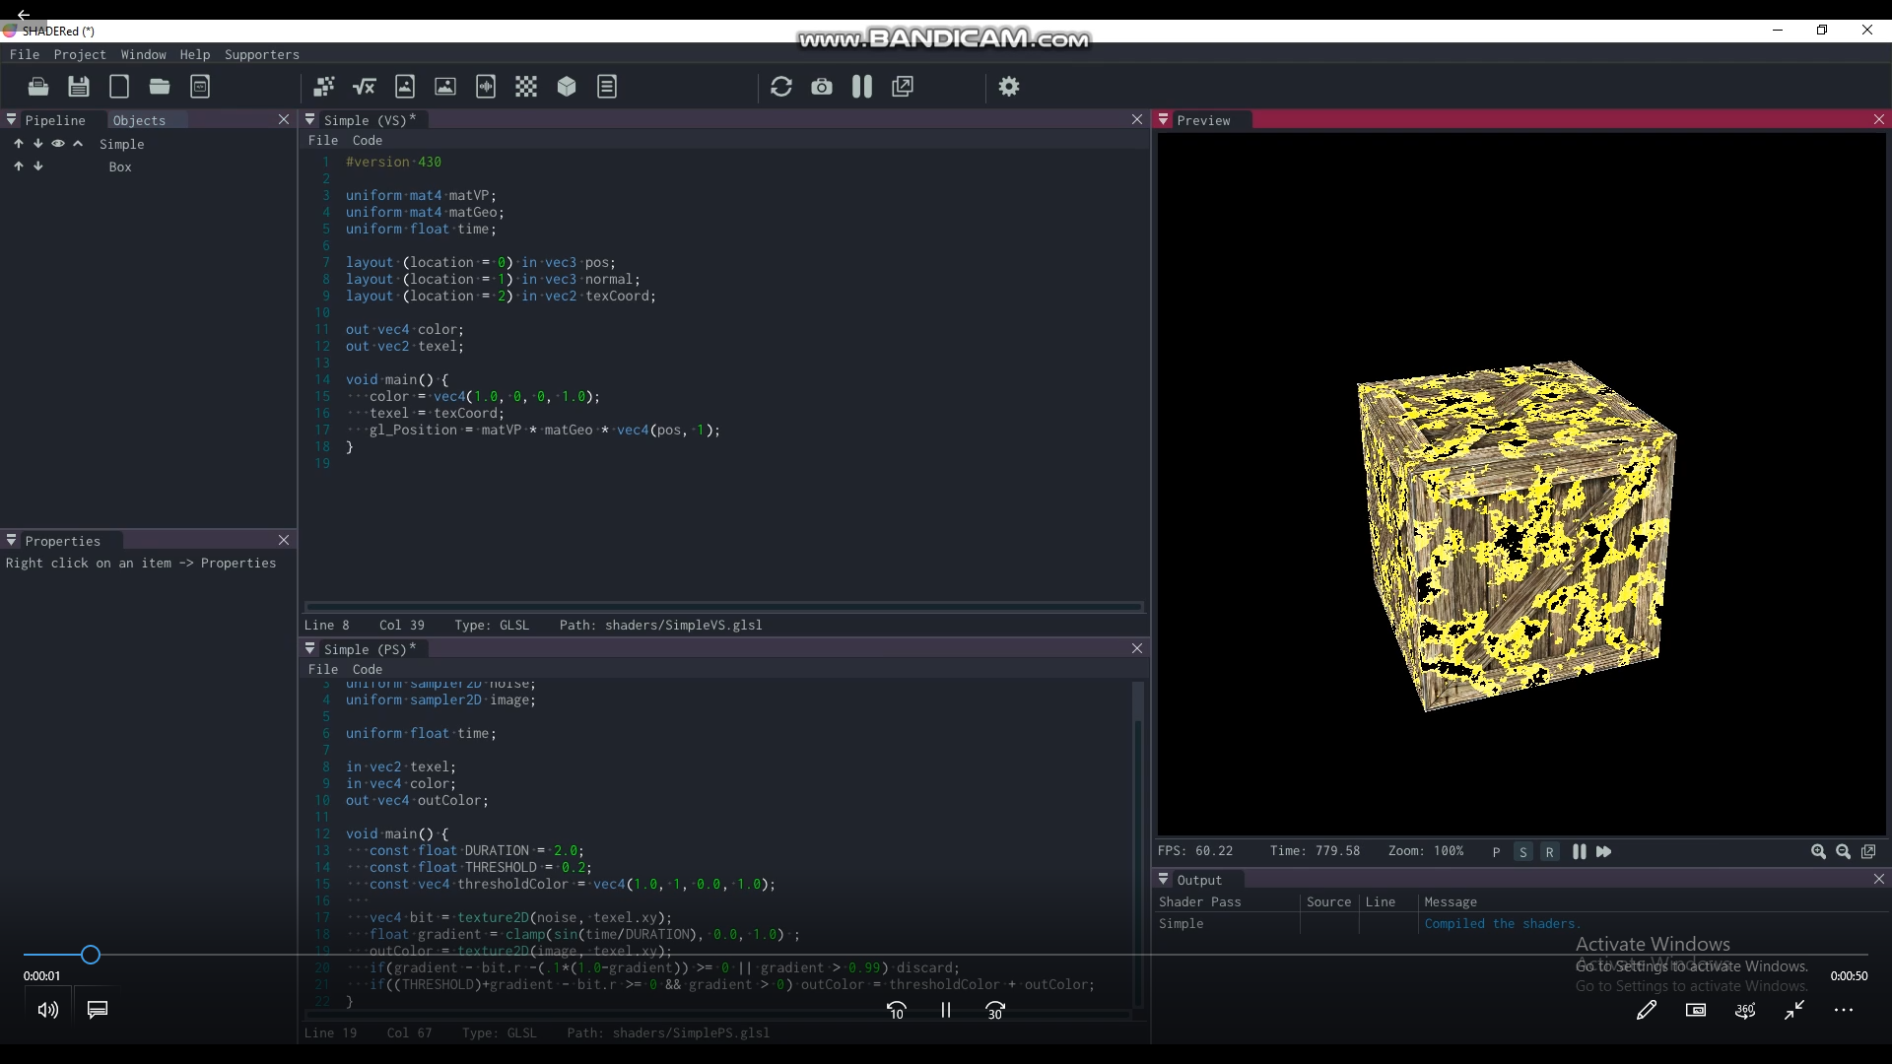Open the Code menu of the Simple (VS) editor
The image size is (1892, 1064).
tap(368, 140)
